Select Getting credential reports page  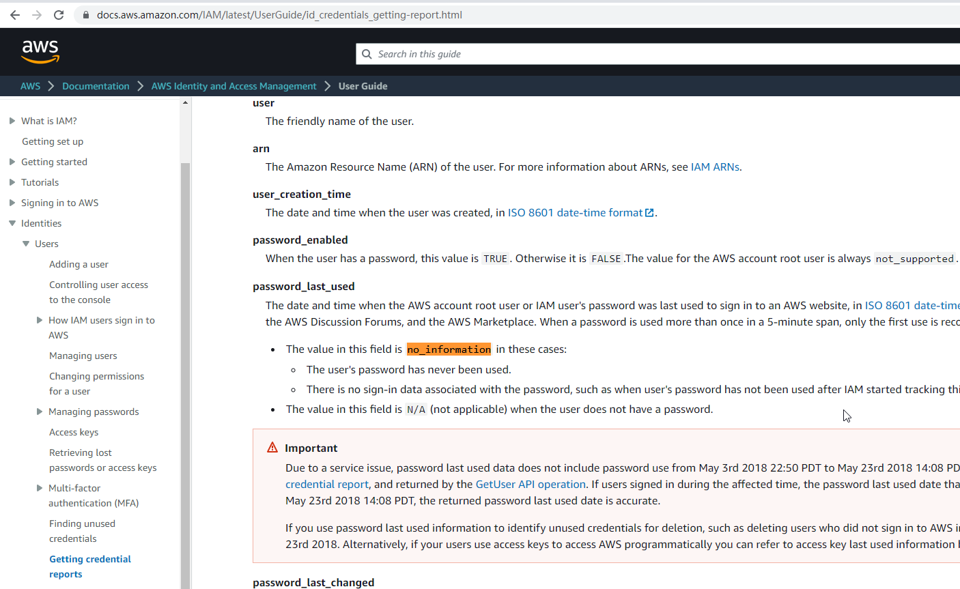[90, 566]
